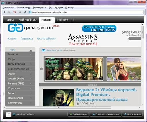The image size is (147, 122).
Task: Select Экшен category in the sidebar
Action: tap(20, 74)
